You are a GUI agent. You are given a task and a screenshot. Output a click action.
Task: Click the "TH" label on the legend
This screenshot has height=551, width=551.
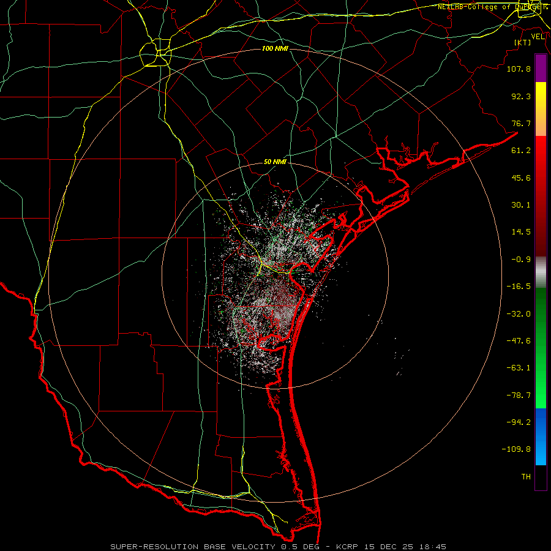point(526,477)
